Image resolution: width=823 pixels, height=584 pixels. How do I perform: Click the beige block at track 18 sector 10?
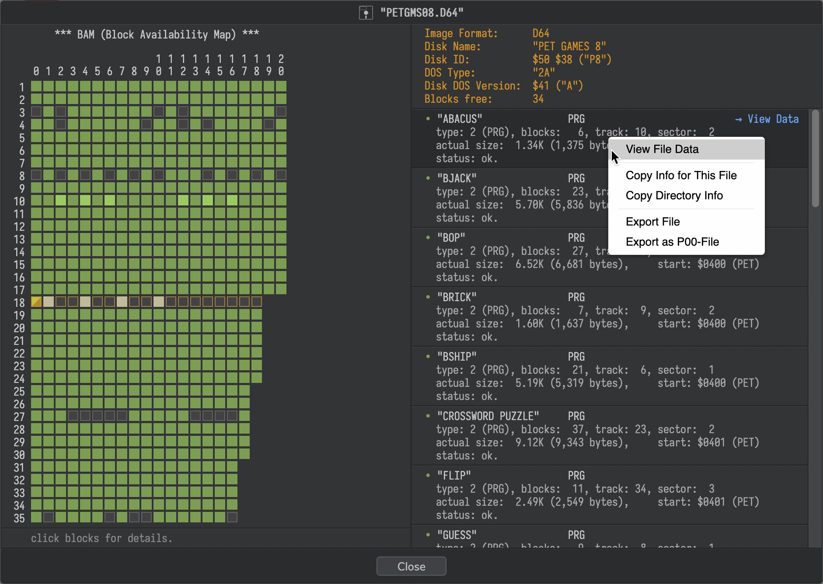[159, 302]
